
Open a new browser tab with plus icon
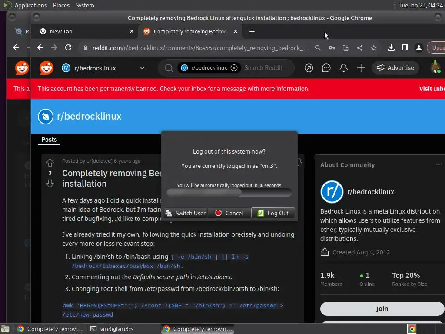coord(252,31)
